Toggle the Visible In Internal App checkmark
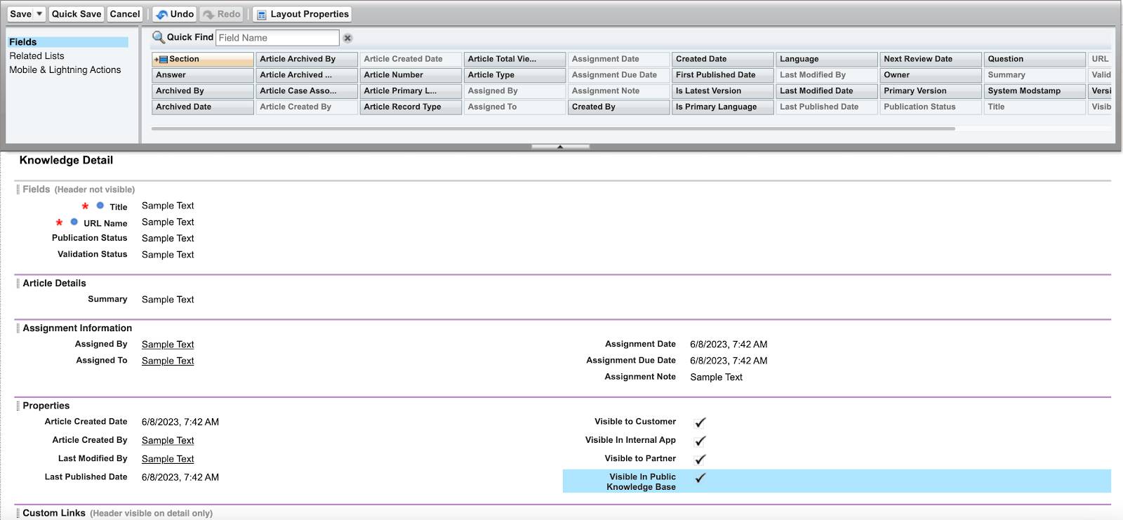This screenshot has width=1123, height=520. coord(700,441)
